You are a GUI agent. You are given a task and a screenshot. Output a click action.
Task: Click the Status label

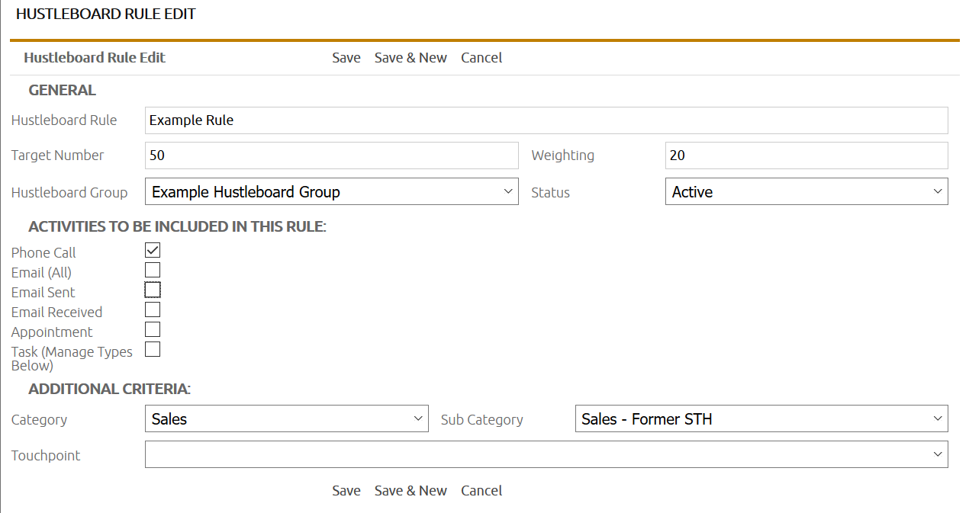(x=551, y=193)
